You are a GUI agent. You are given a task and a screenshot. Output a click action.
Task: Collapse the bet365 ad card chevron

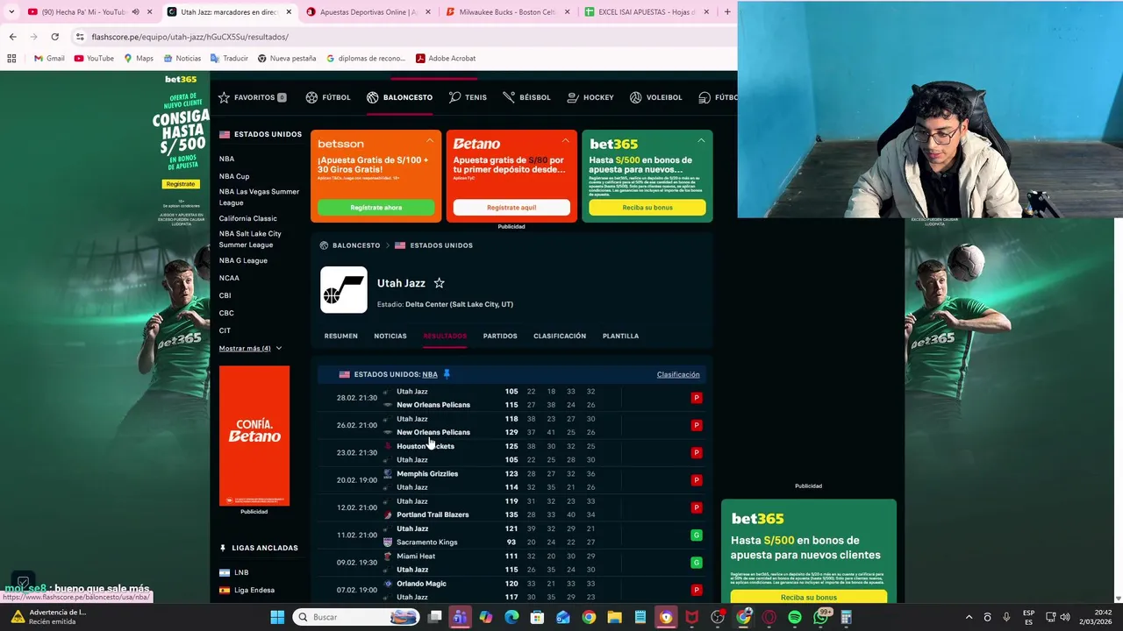tap(701, 140)
